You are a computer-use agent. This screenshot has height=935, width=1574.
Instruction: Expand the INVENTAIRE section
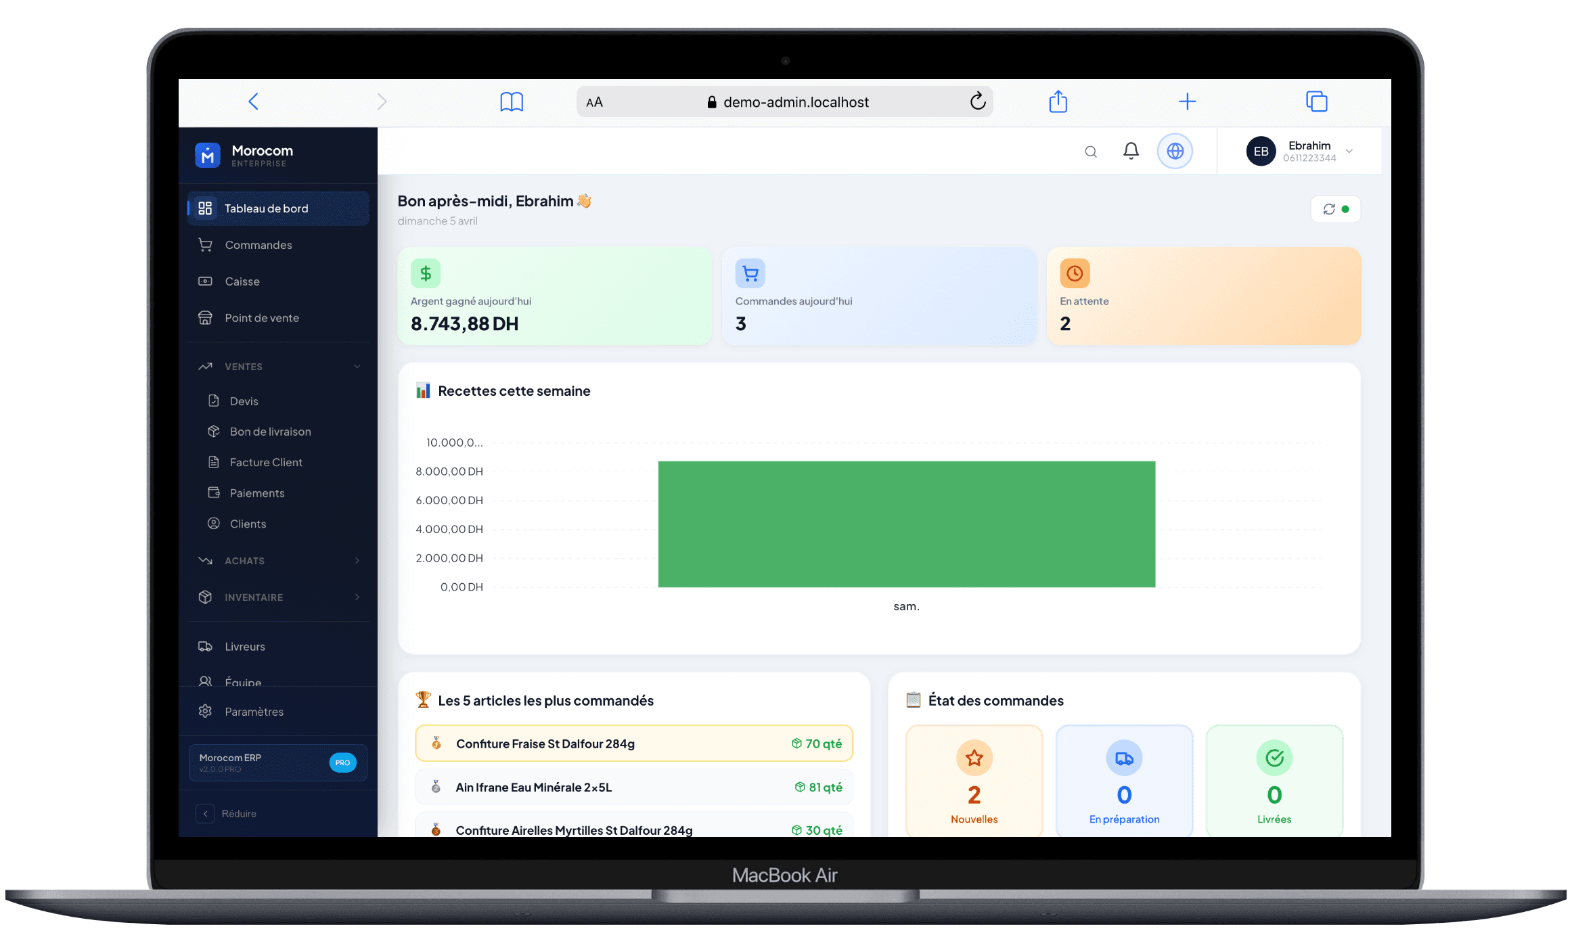[357, 597]
